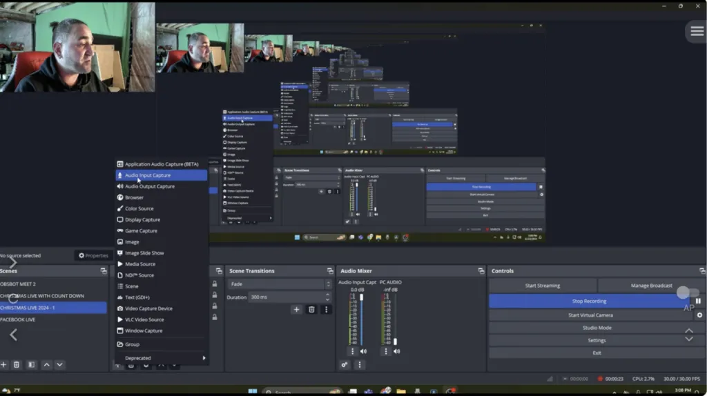The height and width of the screenshot is (396, 707).
Task: Add a new scene with plus icon
Action: click(3, 364)
